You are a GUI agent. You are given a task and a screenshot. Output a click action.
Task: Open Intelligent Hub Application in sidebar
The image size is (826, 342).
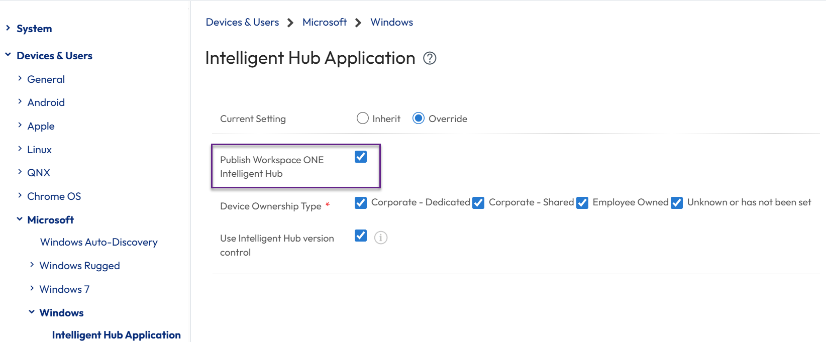click(116, 335)
